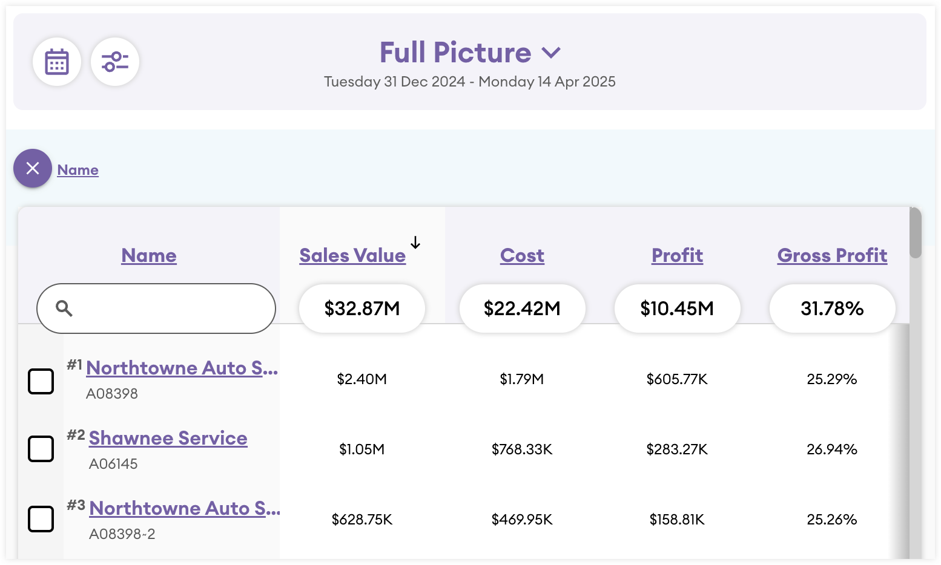Remove the Name grouping with X button

coord(33,168)
